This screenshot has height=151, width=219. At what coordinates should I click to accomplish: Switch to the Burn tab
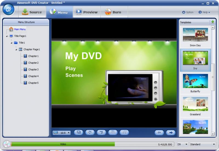tap(114, 12)
